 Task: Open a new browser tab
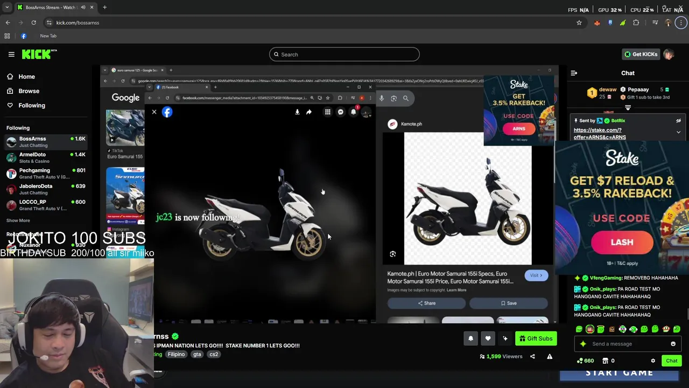104,8
